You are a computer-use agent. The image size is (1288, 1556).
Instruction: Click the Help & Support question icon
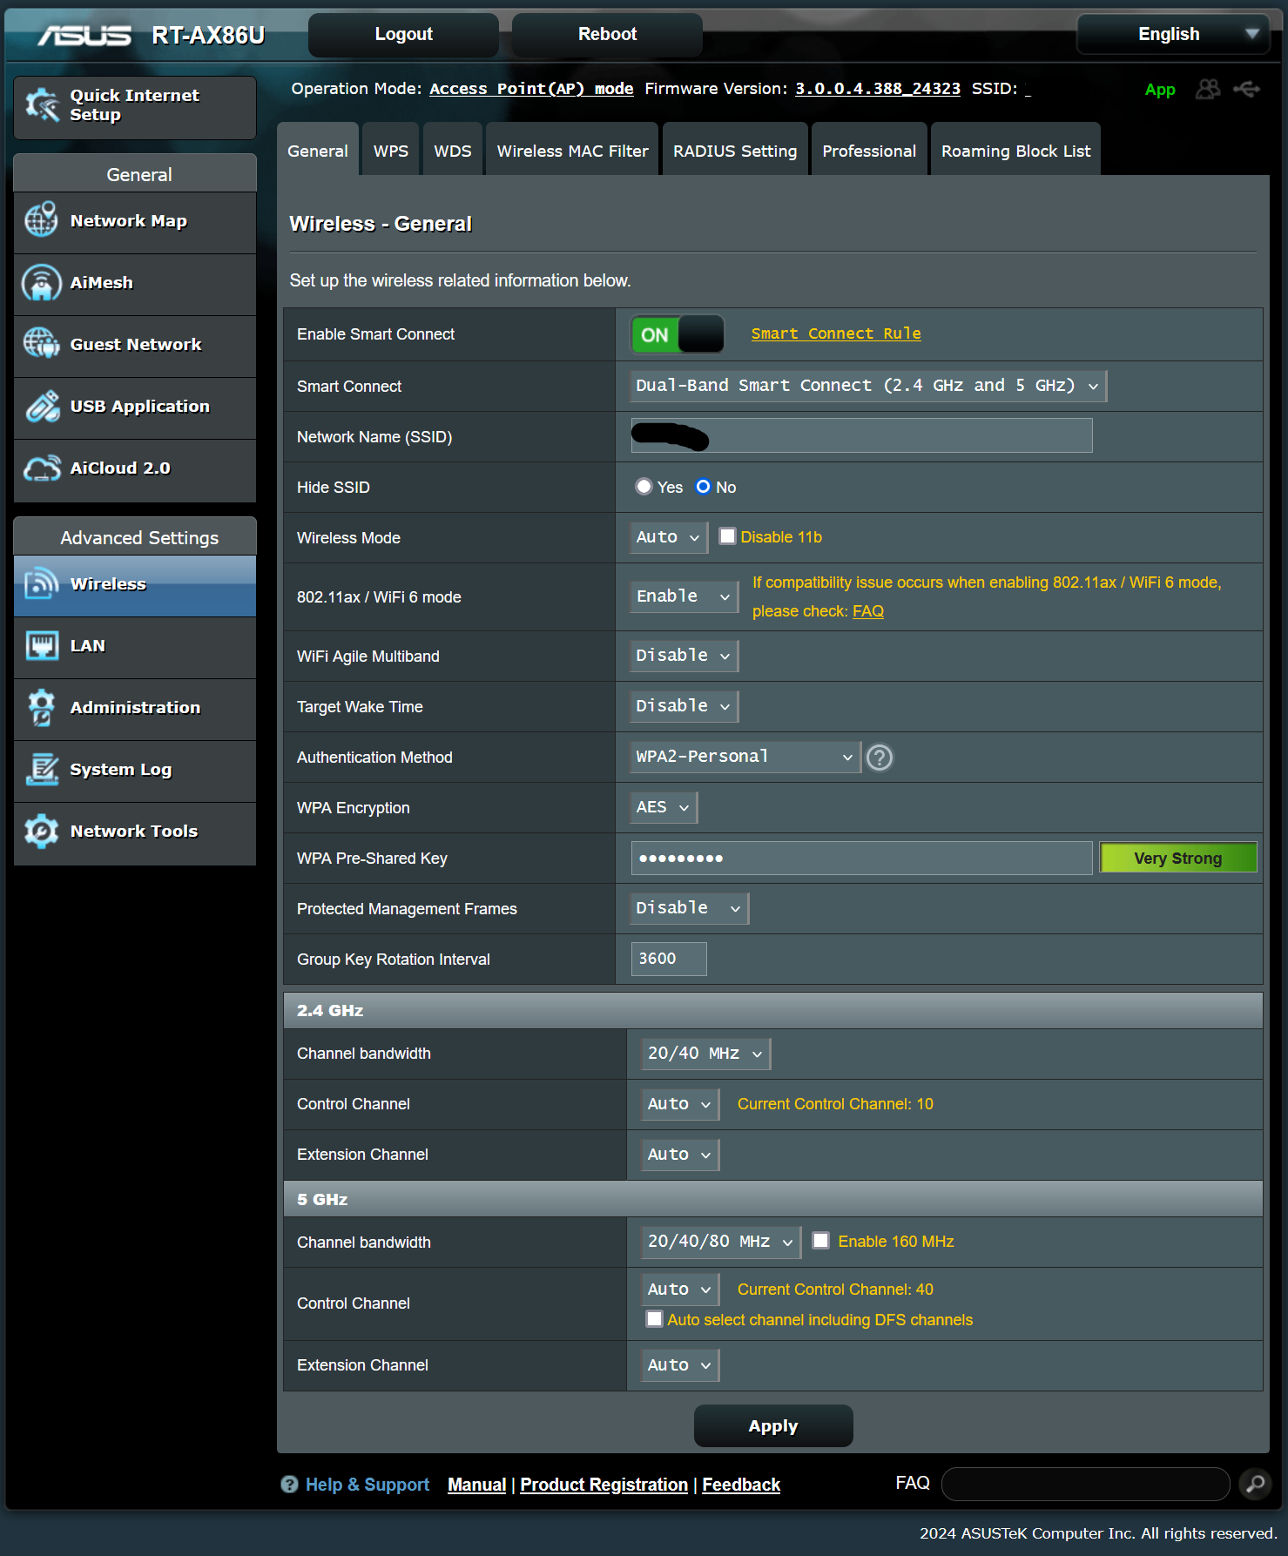tap(289, 1485)
